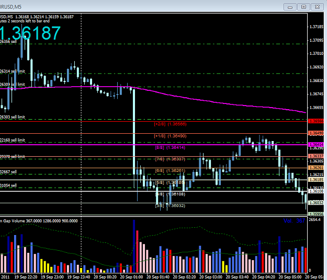The height and width of the screenshot is (280, 327).
Task: Click the 20 Sep 04:20 time label
Action: click(264, 277)
